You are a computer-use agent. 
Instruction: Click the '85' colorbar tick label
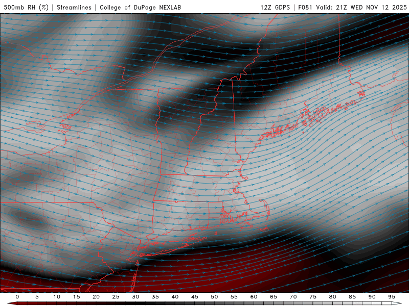pyautogui.click(x=352, y=297)
